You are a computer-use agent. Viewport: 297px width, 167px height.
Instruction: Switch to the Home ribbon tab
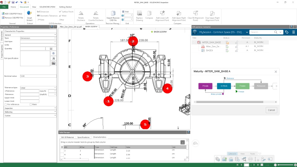pos(13,7)
